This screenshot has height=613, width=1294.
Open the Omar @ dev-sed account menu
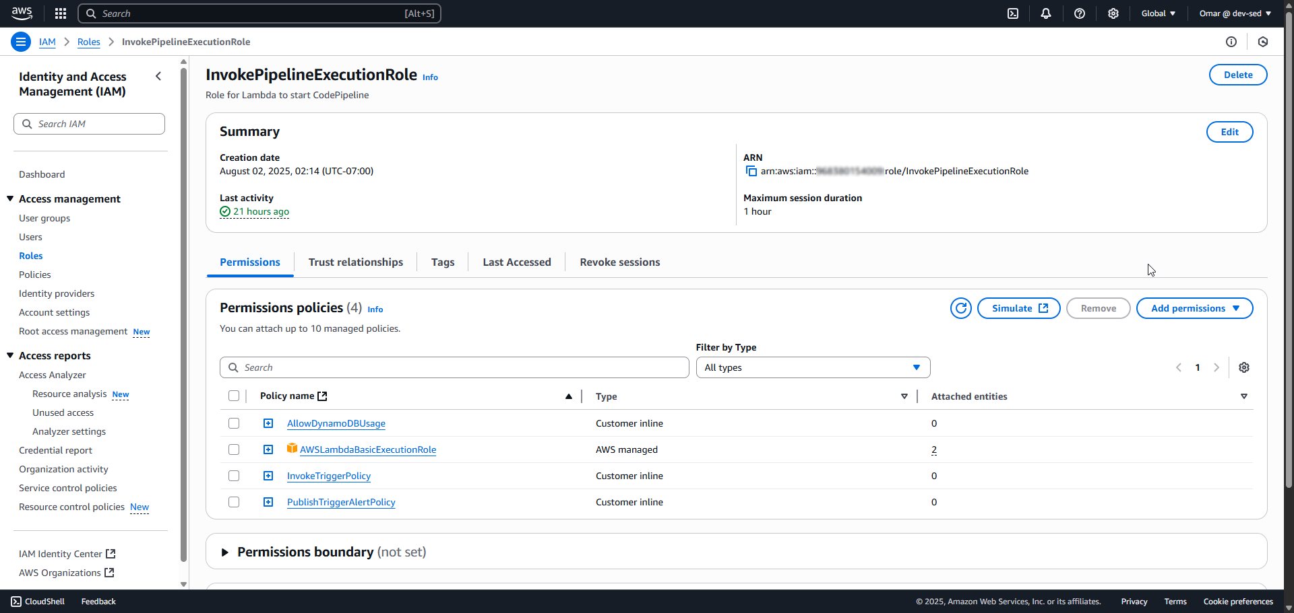point(1235,13)
